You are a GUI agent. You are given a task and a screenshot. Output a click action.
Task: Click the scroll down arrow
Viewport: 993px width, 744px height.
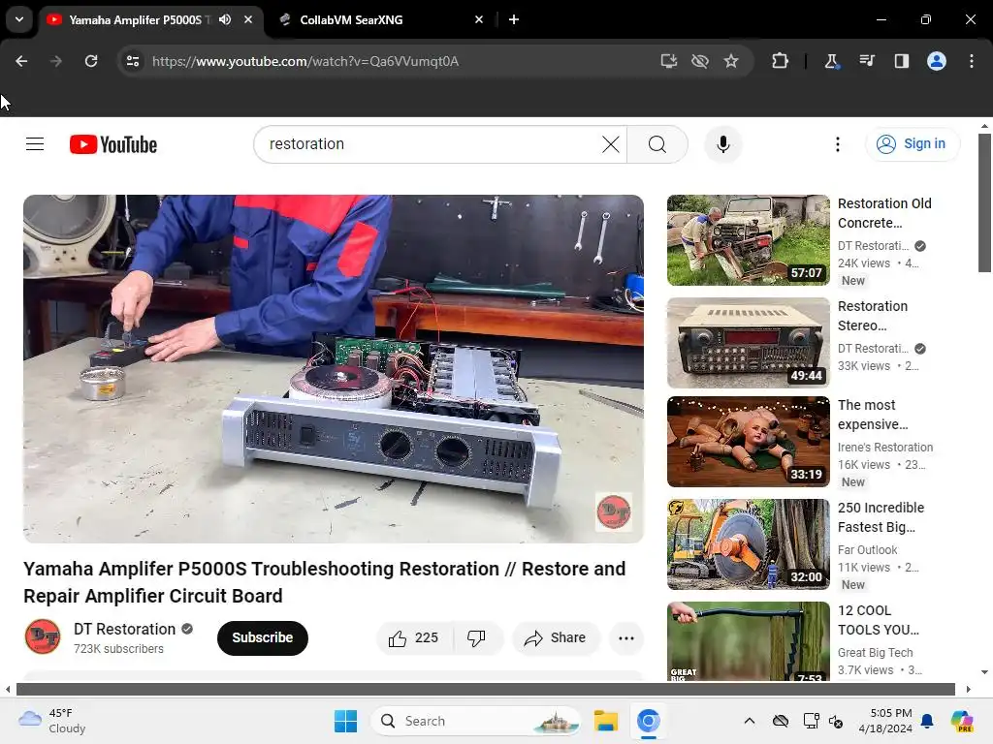click(x=984, y=672)
